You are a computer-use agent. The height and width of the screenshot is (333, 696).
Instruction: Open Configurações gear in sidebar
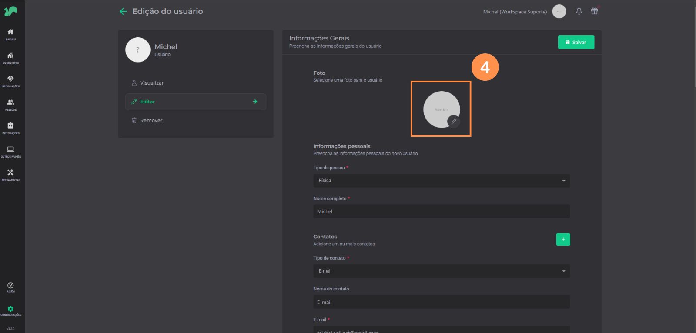10,310
